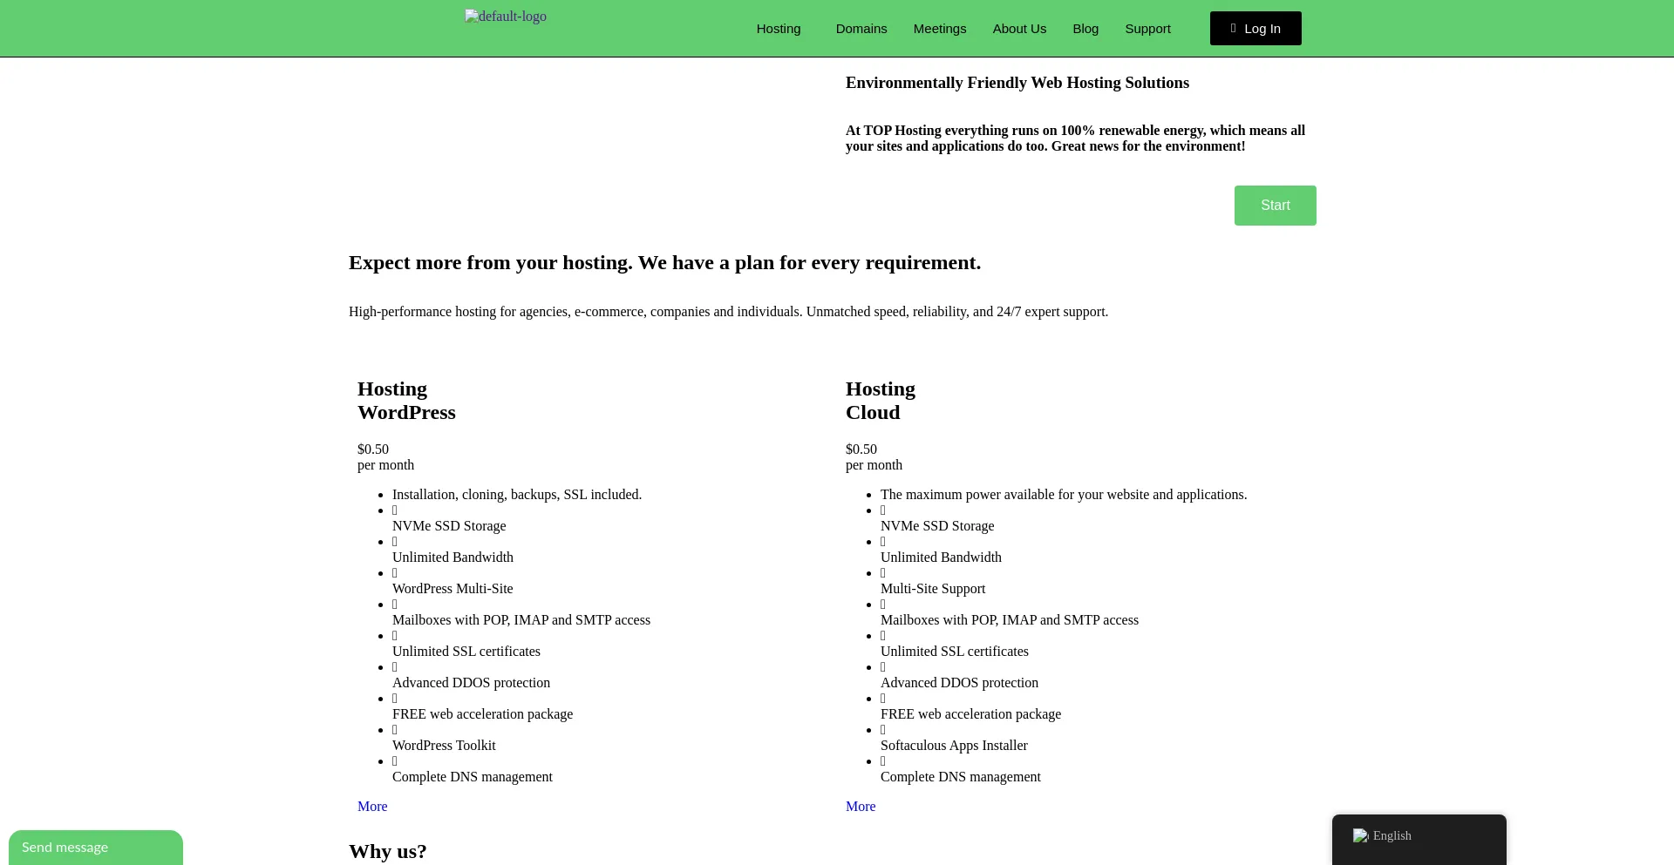The width and height of the screenshot is (1674, 865).
Task: Click the flag icon beside English
Action: (x=1360, y=835)
